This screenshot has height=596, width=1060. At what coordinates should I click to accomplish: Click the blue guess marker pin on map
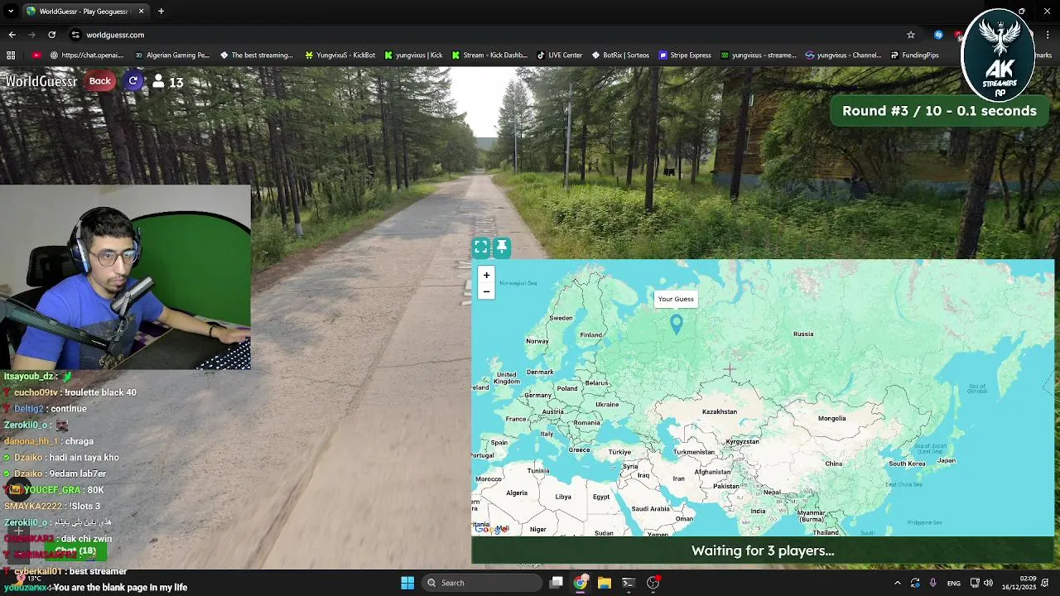point(677,324)
